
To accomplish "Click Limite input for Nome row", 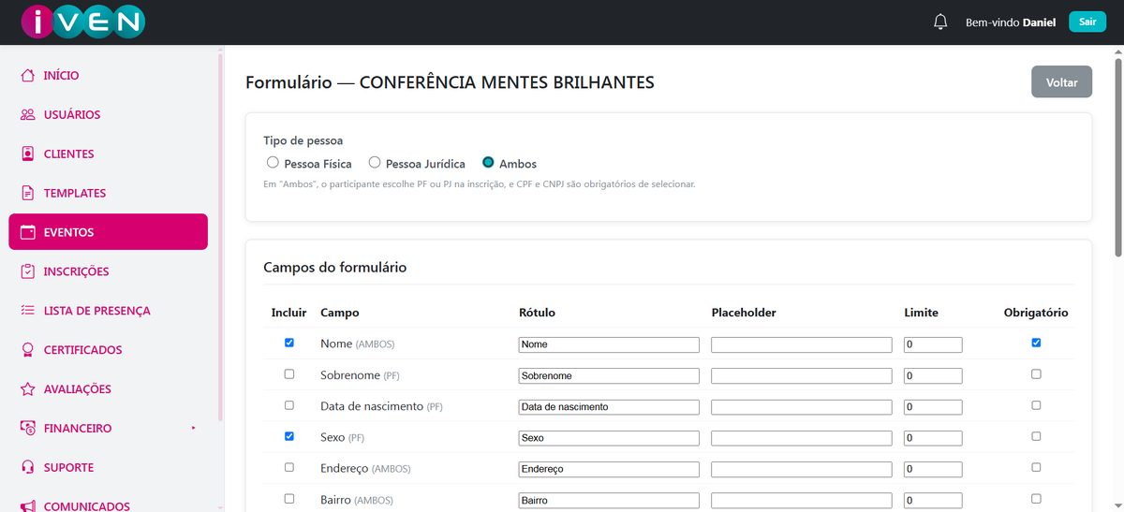I will tap(933, 344).
